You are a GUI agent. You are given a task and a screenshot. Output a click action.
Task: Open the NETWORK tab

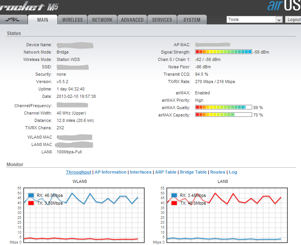102,20
